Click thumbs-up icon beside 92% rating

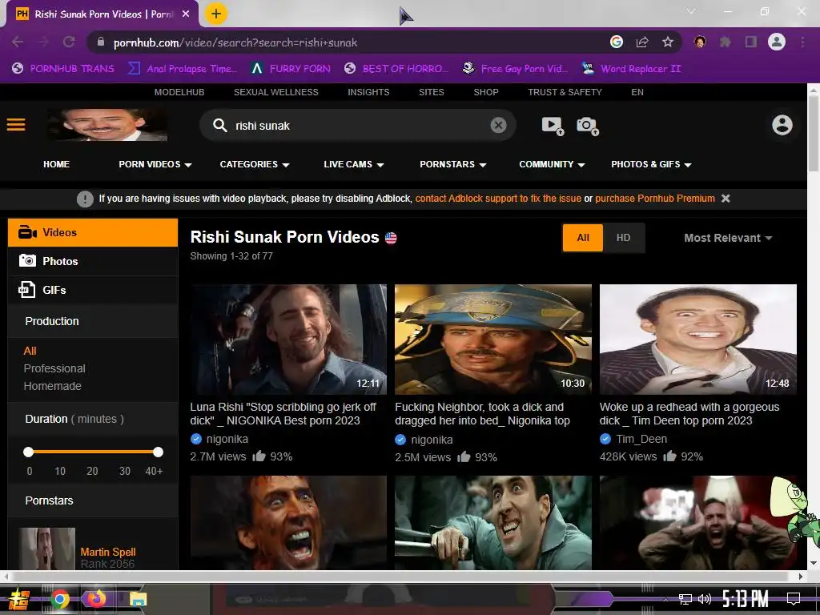click(x=669, y=456)
